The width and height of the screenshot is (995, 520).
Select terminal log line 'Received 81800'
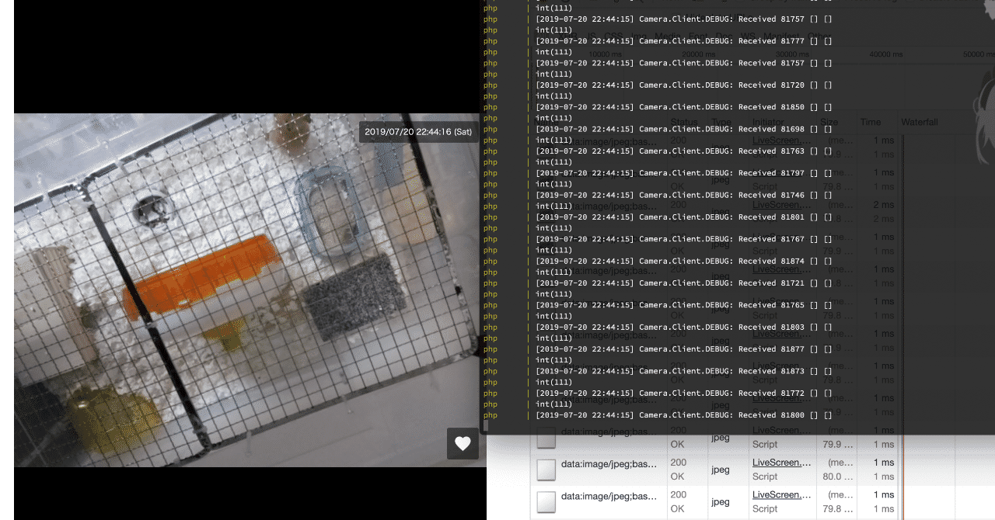684,415
